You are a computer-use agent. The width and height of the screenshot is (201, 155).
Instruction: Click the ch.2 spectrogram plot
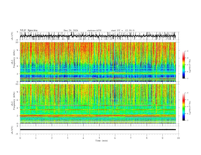[x=98, y=104]
